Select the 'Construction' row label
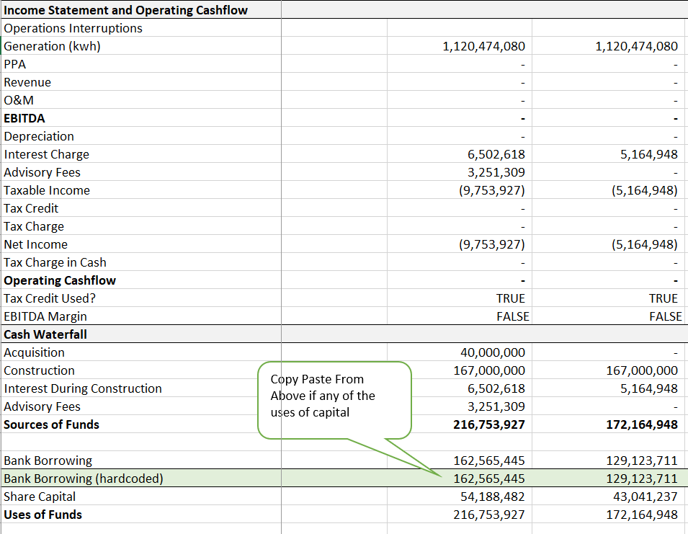 [39, 370]
